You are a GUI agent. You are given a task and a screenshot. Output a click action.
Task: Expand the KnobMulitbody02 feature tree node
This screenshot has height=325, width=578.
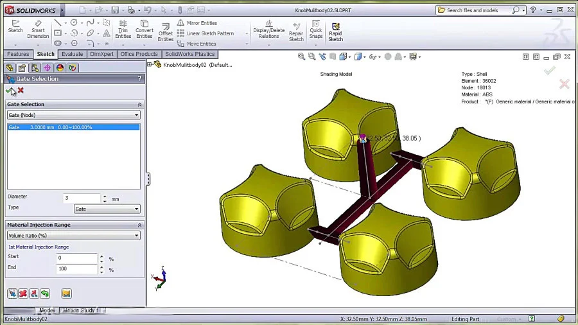pos(150,64)
